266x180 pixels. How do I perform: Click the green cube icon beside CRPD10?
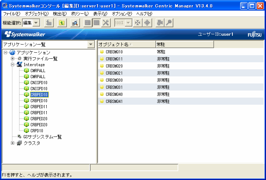(x=26, y=130)
